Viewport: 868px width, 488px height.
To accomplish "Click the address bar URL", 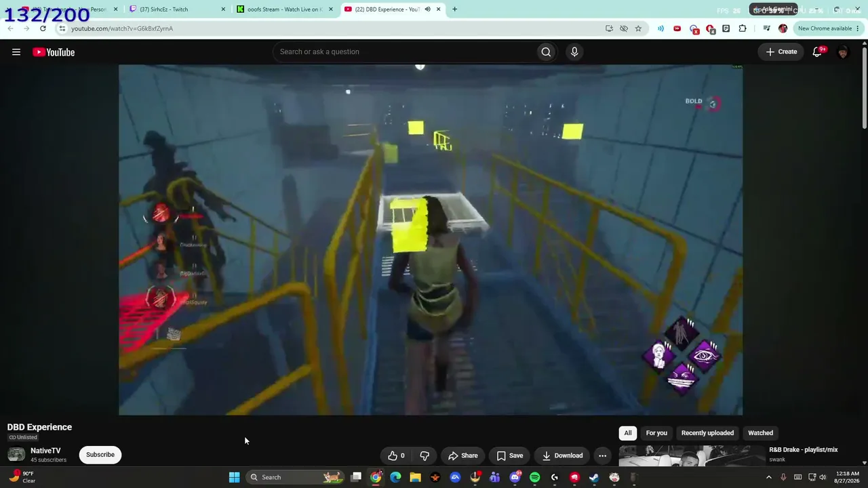I will pyautogui.click(x=122, y=28).
